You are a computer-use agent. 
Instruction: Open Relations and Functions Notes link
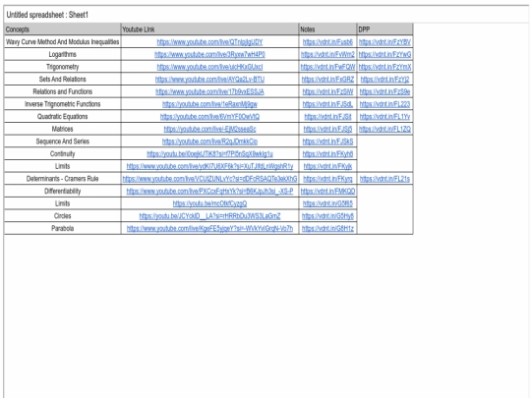[x=327, y=91]
